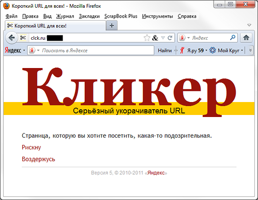258x200 pixels.
Task: Open the Закладки menu
Action: click(89, 16)
